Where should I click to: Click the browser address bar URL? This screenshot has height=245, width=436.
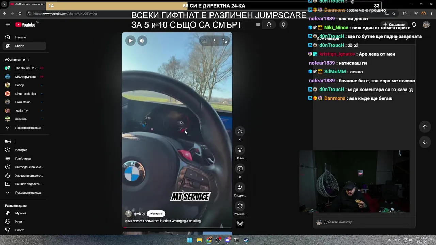(65, 14)
